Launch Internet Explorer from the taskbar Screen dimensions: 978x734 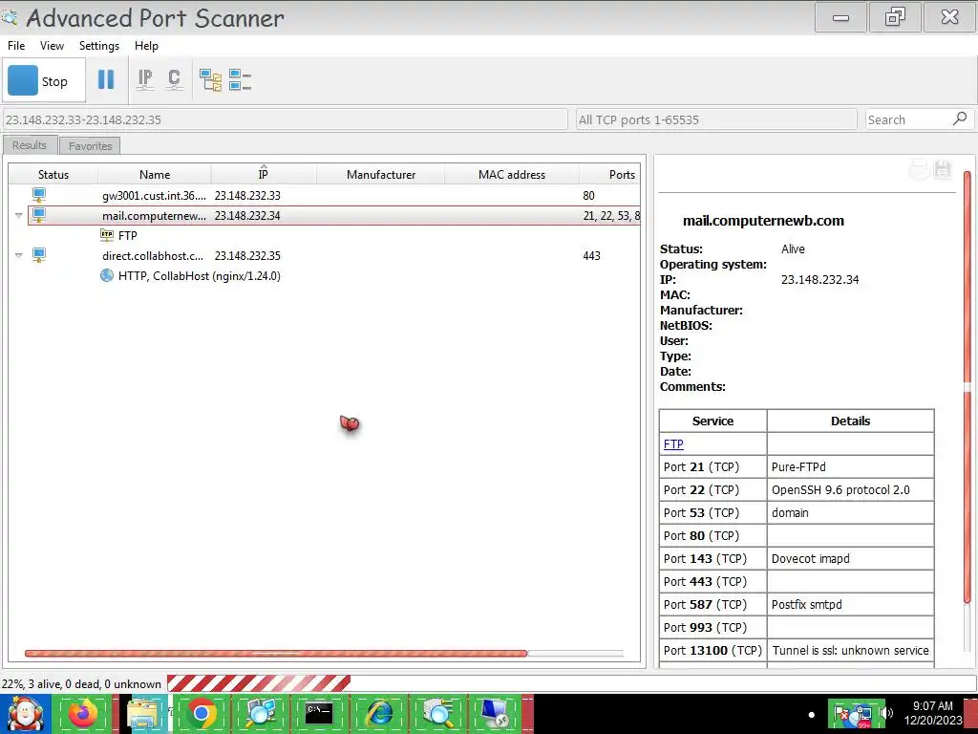click(x=379, y=714)
